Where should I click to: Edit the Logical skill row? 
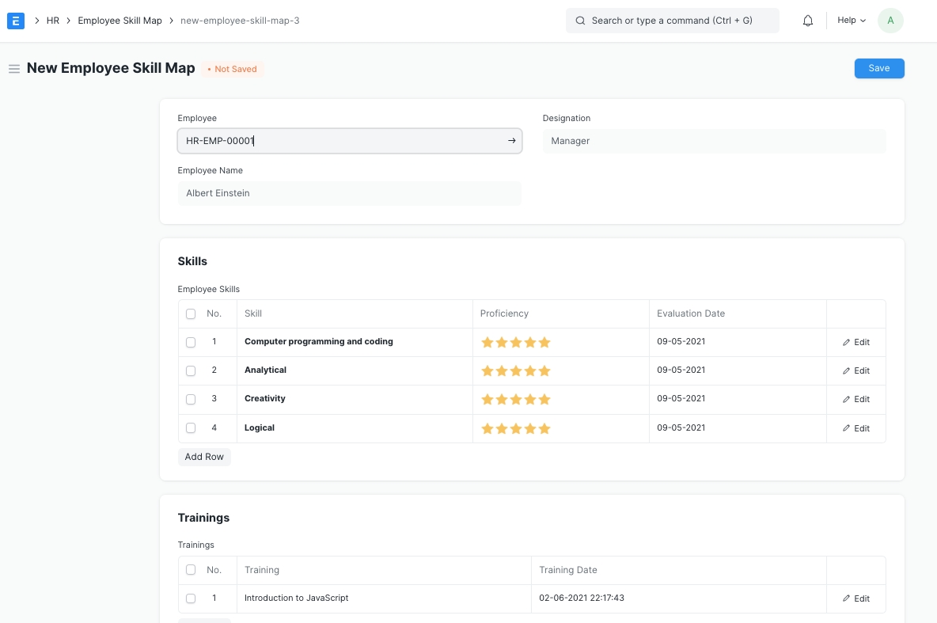(x=855, y=428)
